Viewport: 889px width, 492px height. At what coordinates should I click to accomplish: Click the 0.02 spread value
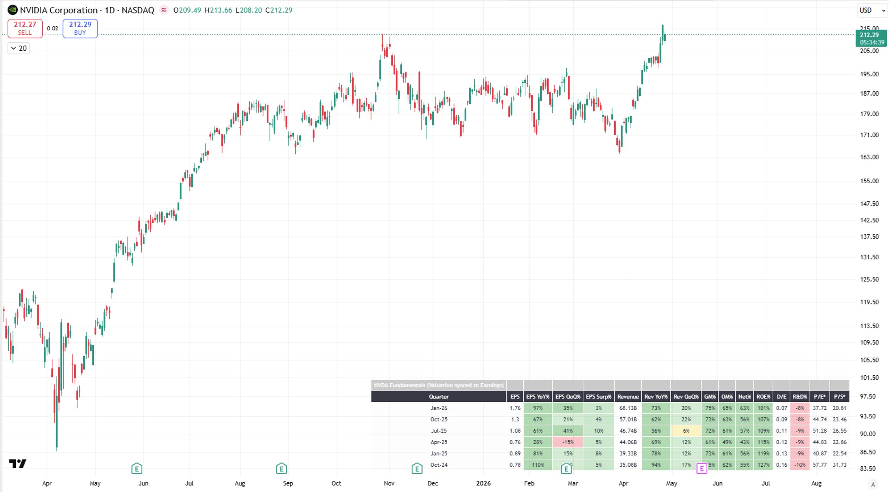coord(52,28)
